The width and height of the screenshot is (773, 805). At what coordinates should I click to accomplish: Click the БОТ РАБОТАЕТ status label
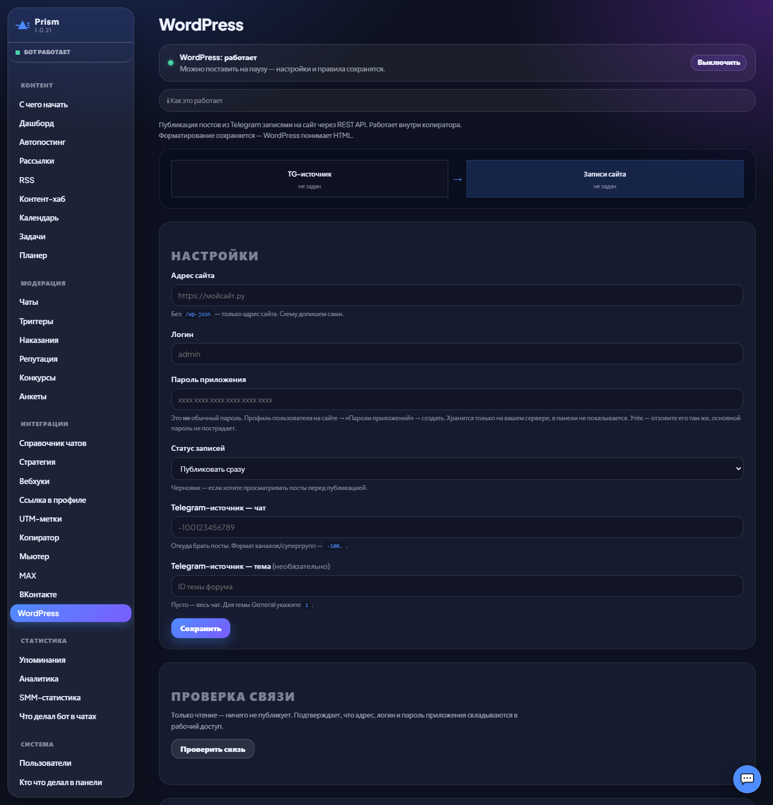click(47, 52)
